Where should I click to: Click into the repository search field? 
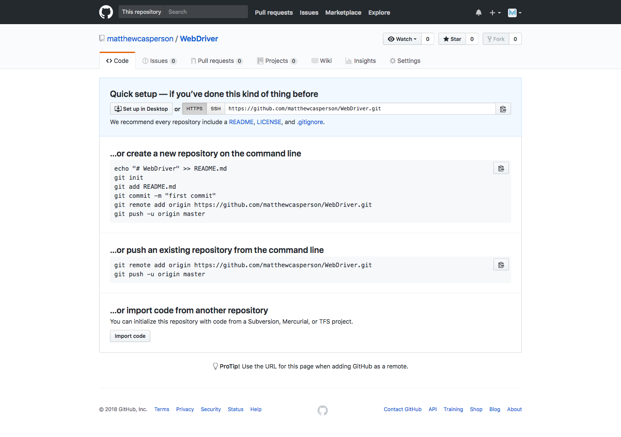[206, 12]
